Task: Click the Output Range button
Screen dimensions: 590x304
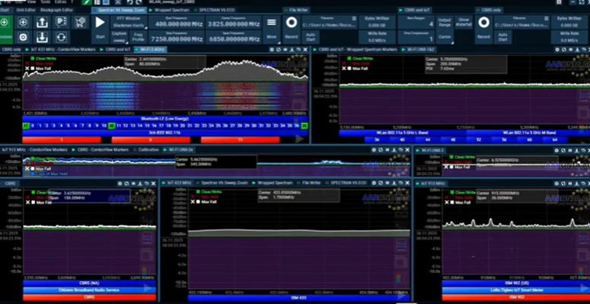Action: (445, 22)
